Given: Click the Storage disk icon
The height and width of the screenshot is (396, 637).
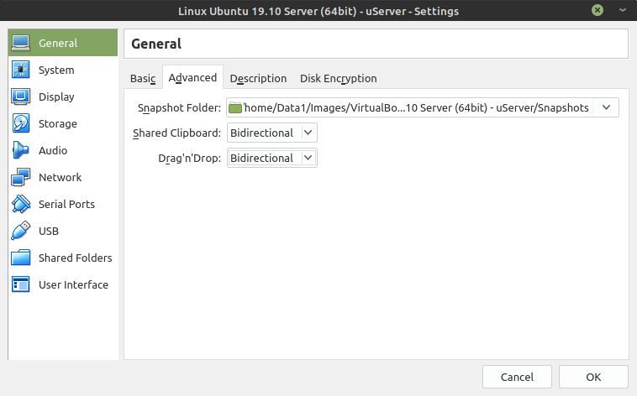Looking at the screenshot, I should [20, 123].
